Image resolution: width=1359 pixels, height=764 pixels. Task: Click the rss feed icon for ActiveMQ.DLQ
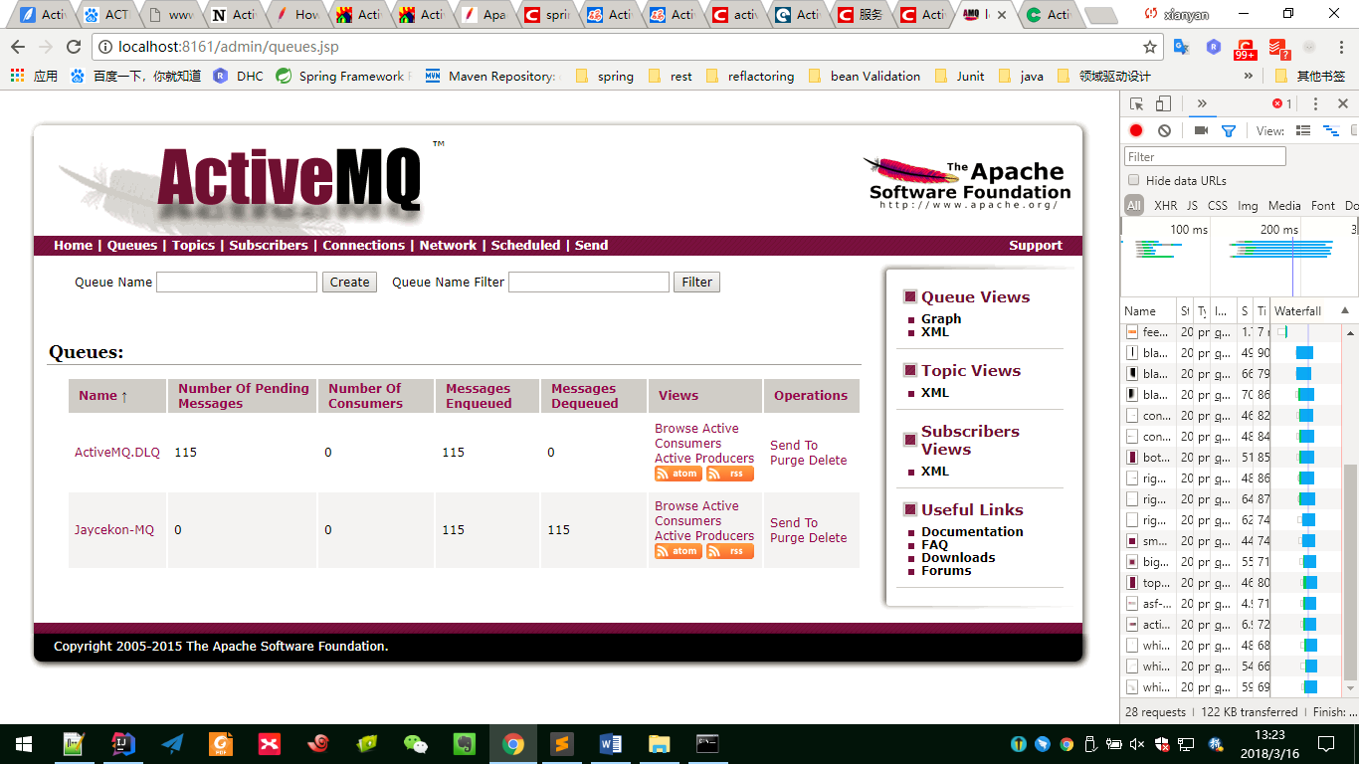pos(730,474)
